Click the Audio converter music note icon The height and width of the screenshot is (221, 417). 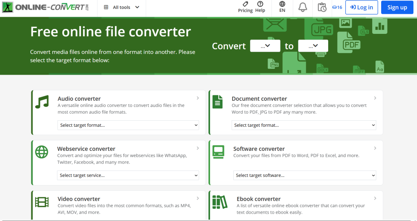[42, 102]
